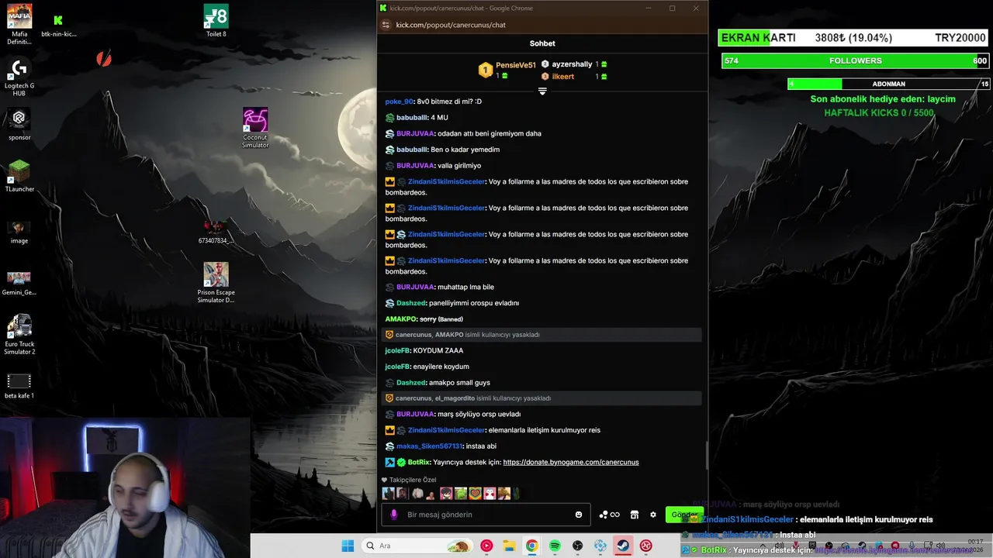Select the image file on the desktop
The image size is (993, 558).
tap(19, 230)
